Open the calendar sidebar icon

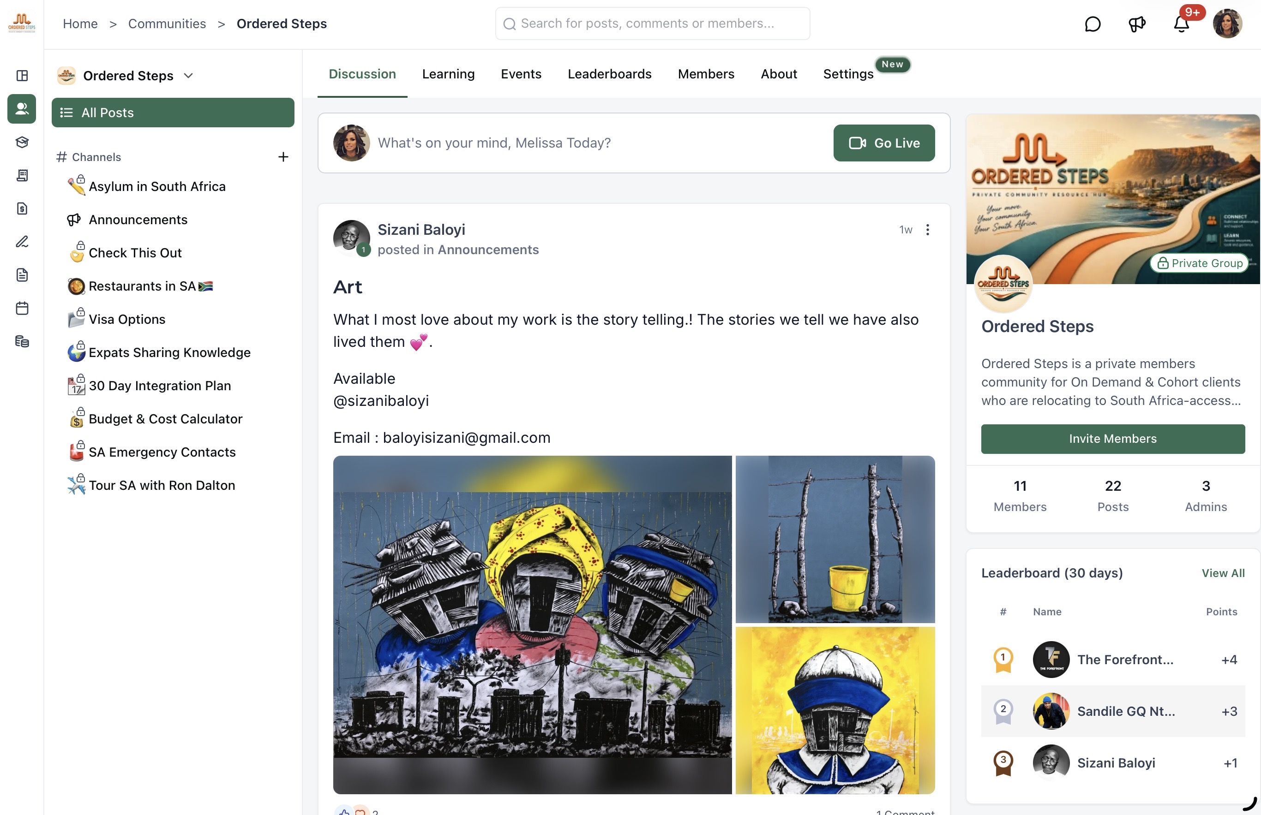click(22, 308)
